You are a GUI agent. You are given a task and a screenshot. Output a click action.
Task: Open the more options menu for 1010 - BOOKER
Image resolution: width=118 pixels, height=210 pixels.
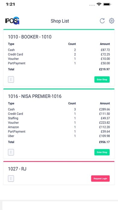tap(11, 80)
